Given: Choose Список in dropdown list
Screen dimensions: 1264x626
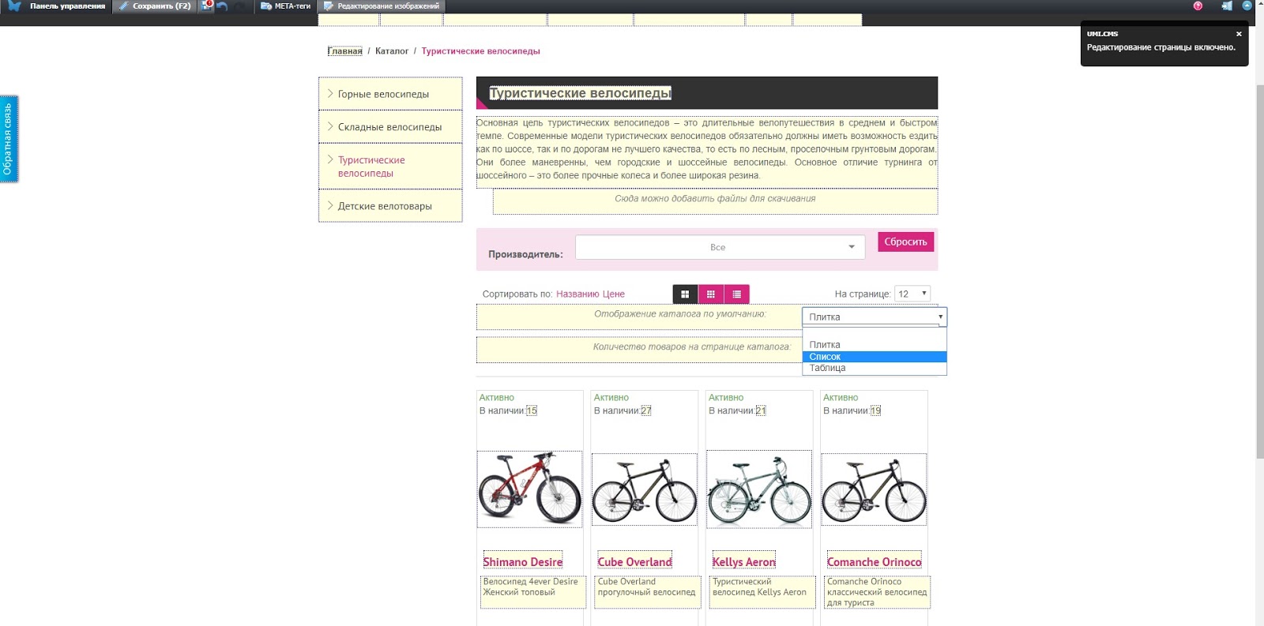Looking at the screenshot, I should tap(875, 357).
